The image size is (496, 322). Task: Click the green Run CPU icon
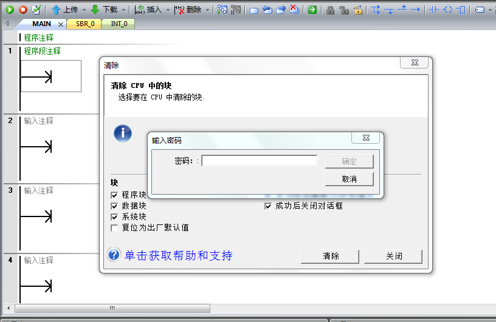click(x=10, y=10)
